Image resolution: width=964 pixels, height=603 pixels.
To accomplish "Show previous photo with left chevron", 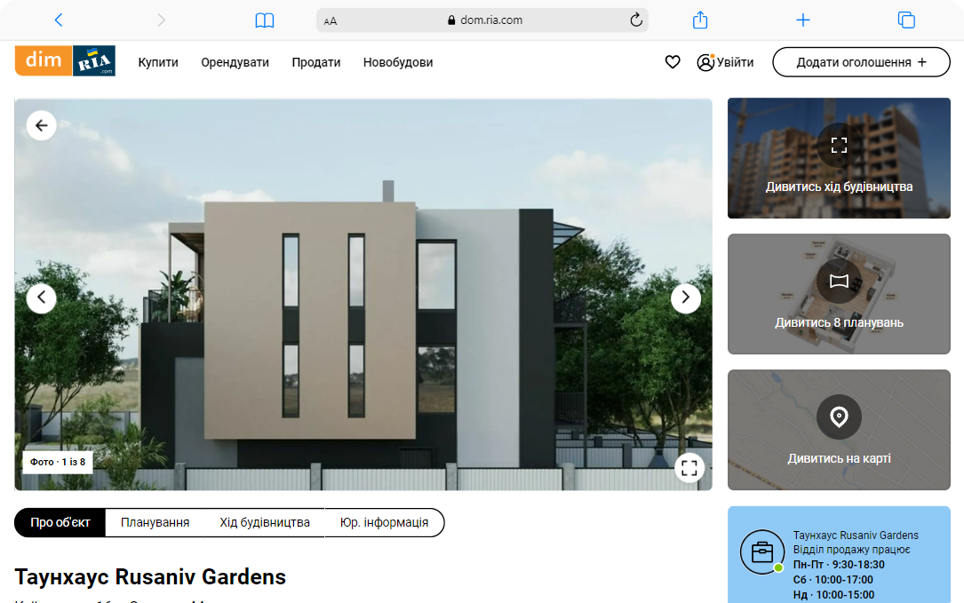I will 41,298.
